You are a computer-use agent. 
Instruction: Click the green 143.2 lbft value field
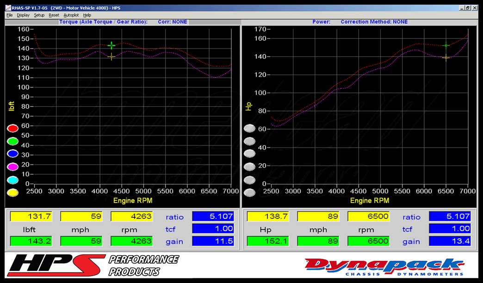pos(31,241)
